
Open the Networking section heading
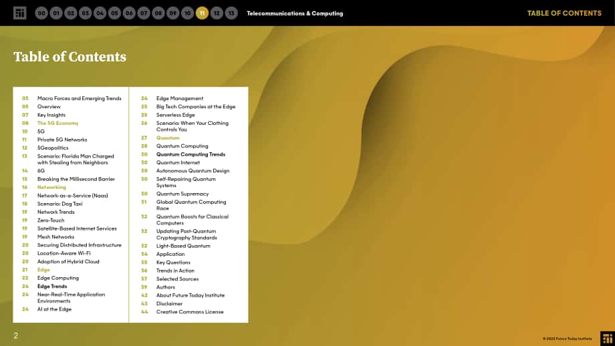[51, 187]
